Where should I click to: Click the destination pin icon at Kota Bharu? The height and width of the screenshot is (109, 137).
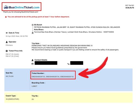[x=33, y=33]
